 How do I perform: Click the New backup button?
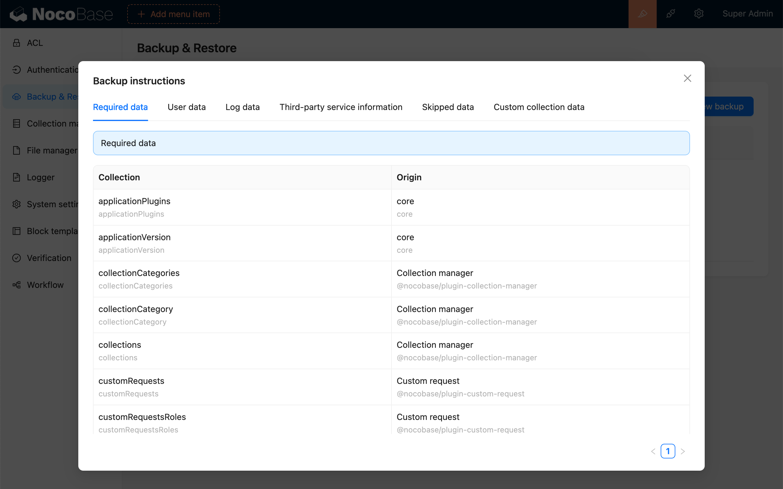[729, 106]
